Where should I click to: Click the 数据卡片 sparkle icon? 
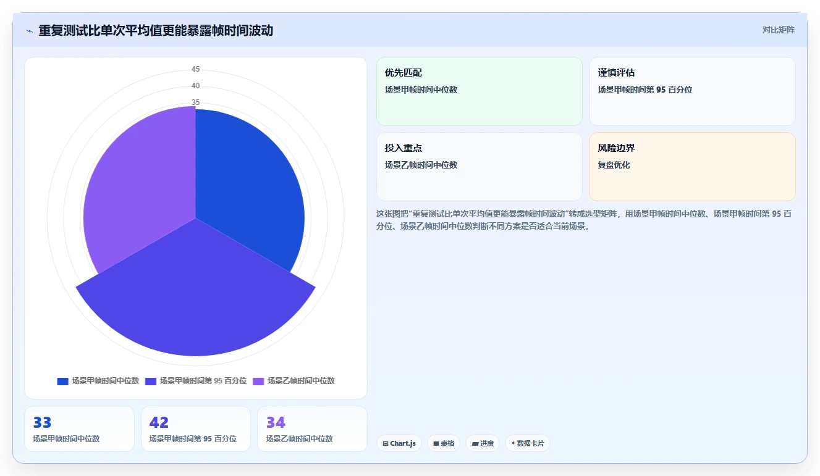tap(513, 443)
